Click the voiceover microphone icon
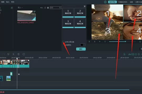This screenshot has width=142, height=94. point(140,42)
